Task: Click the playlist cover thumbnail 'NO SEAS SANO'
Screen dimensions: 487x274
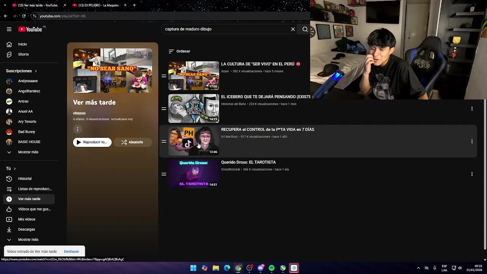Action: click(113, 71)
